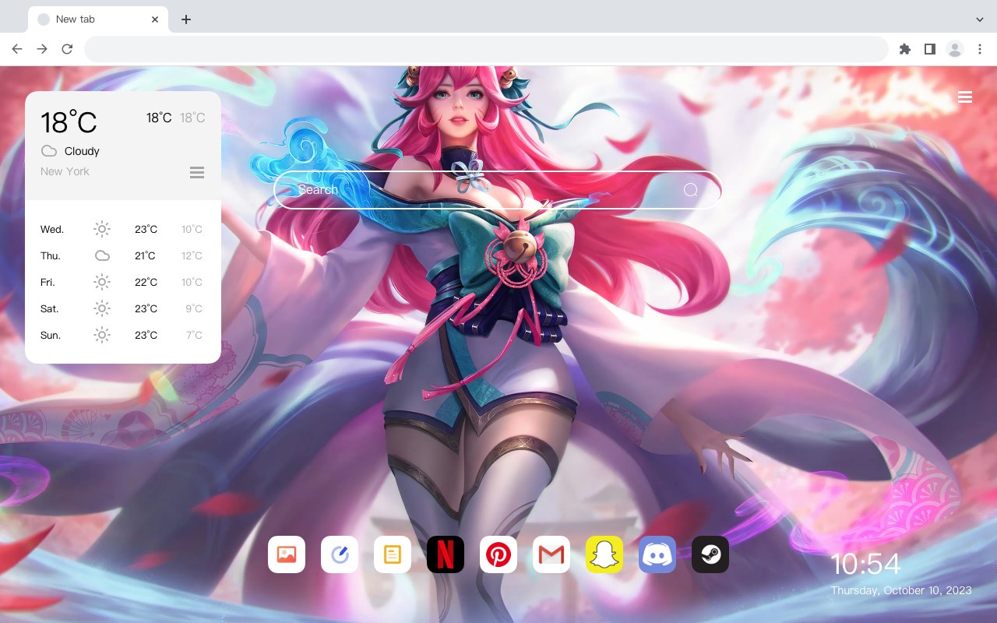
Task: Expand the tab search dropdown arrow
Action: (x=980, y=19)
